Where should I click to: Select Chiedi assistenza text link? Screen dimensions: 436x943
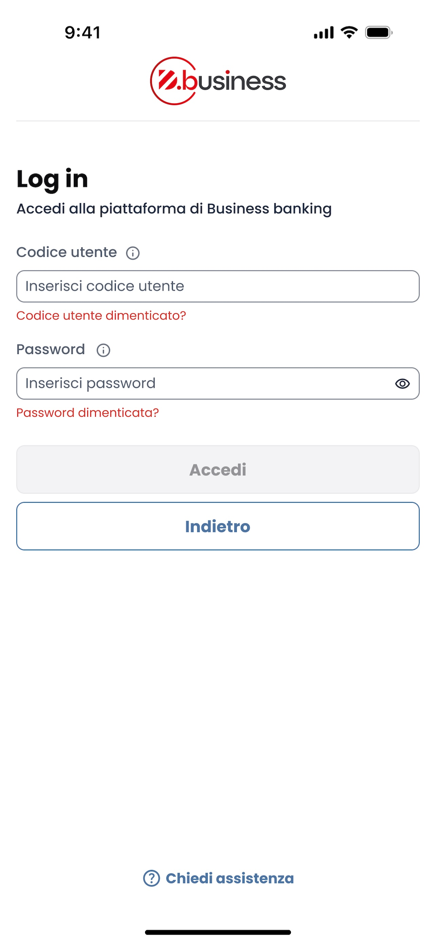tap(230, 878)
